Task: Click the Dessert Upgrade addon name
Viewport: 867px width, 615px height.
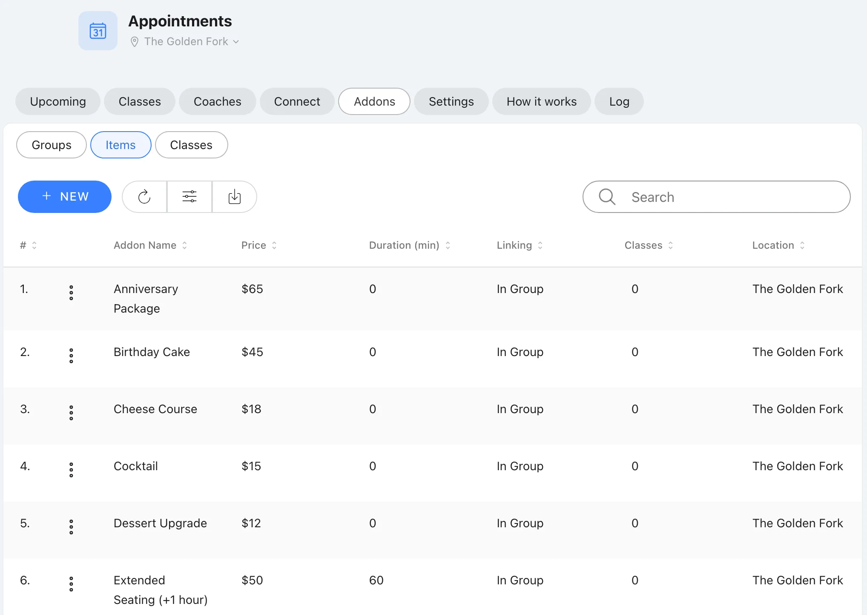Action: tap(160, 523)
